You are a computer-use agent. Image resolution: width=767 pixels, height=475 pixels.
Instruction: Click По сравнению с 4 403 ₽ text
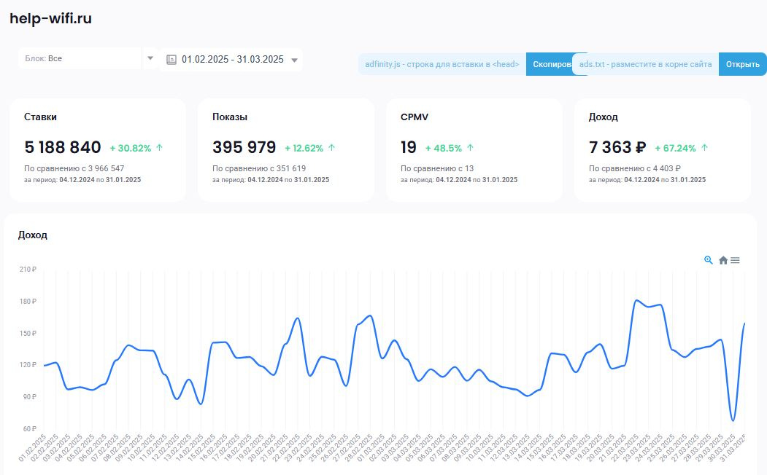(634, 168)
